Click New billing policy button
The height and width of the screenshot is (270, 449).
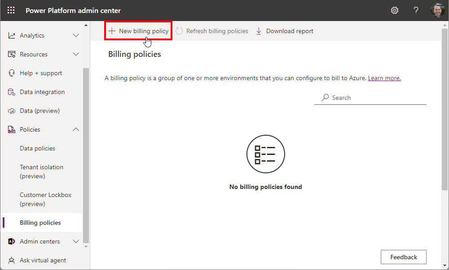[138, 31]
